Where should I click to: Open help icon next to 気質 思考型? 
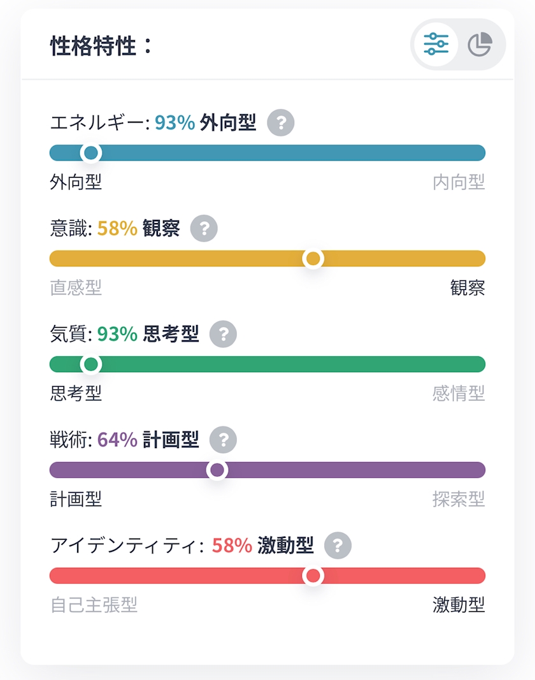pyautogui.click(x=223, y=335)
